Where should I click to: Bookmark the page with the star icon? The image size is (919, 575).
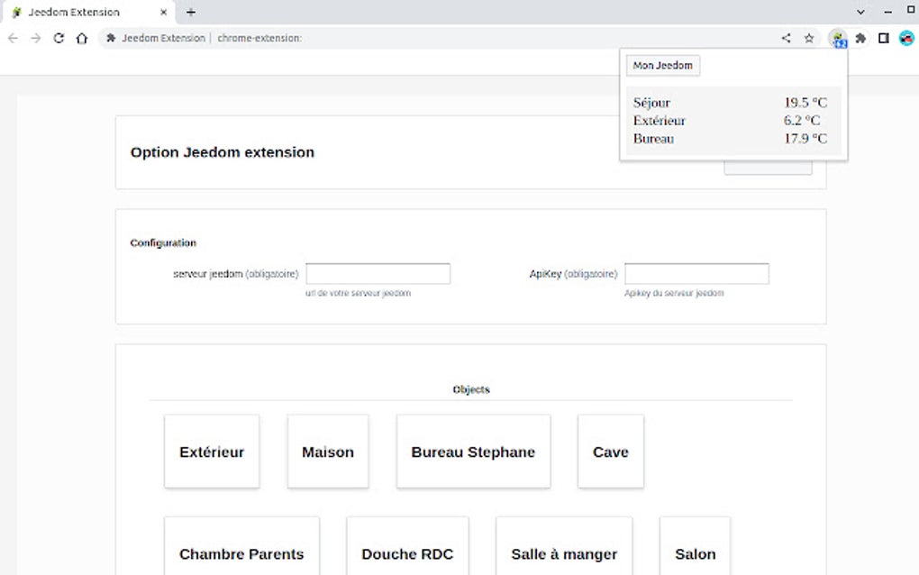click(x=808, y=38)
